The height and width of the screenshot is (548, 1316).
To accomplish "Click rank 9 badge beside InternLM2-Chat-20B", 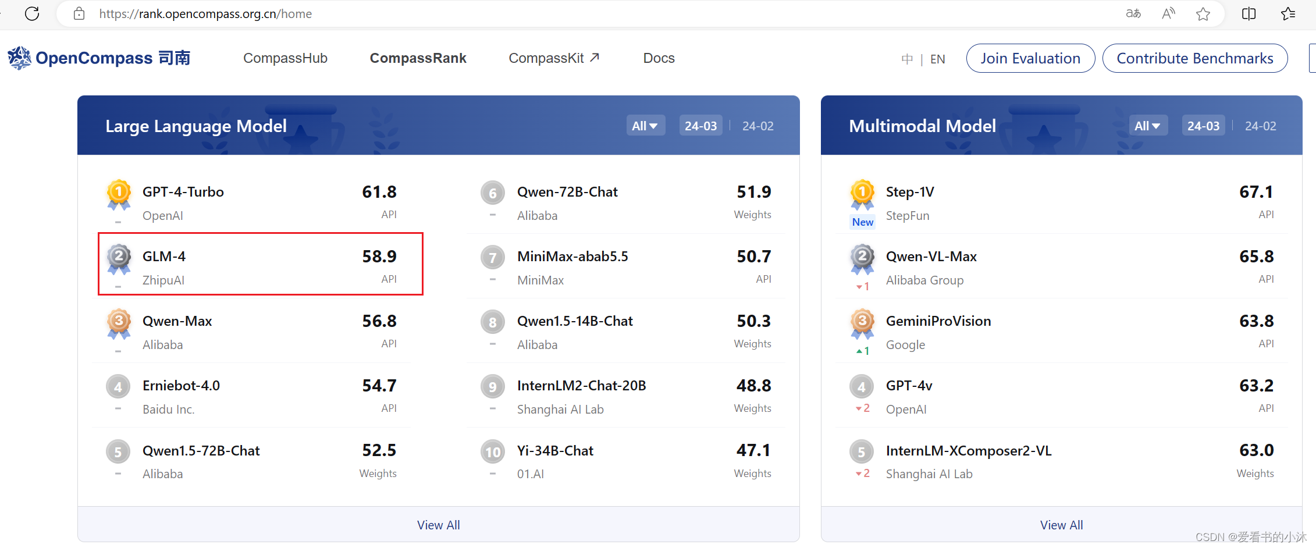I will point(493,387).
